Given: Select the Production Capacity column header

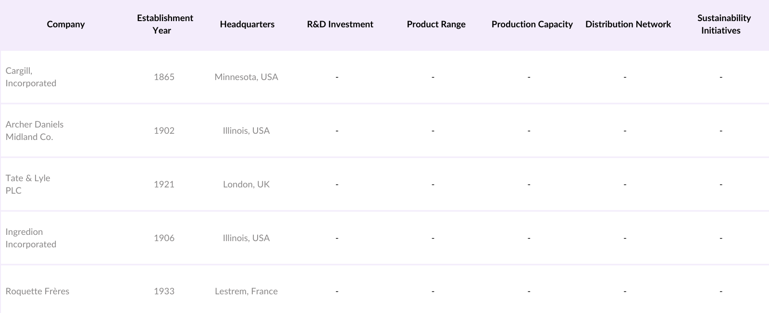Looking at the screenshot, I should pyautogui.click(x=532, y=24).
